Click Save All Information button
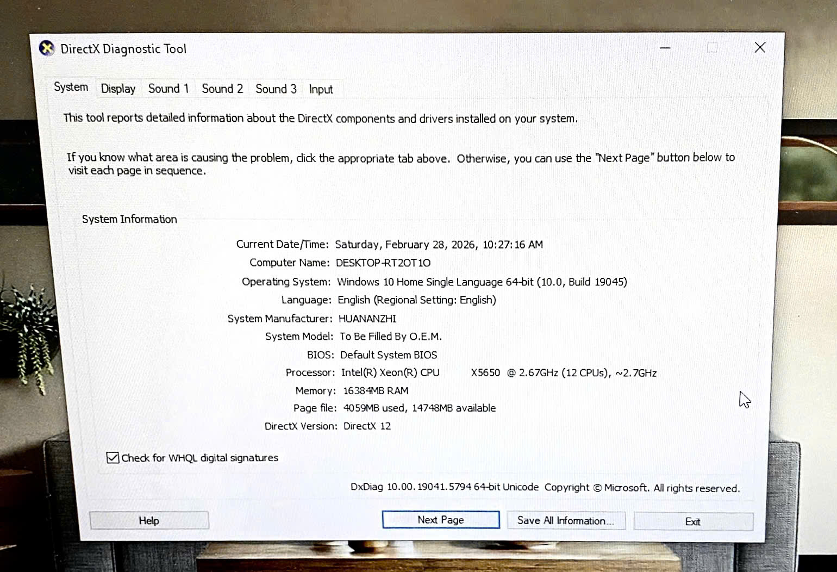 (566, 520)
